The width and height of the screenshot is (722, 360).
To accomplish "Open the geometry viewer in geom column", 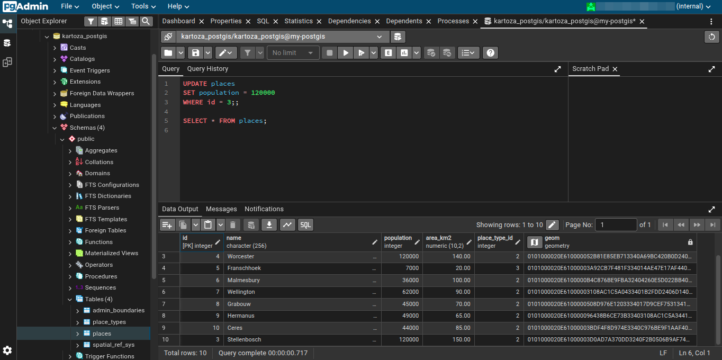I will 534,242.
